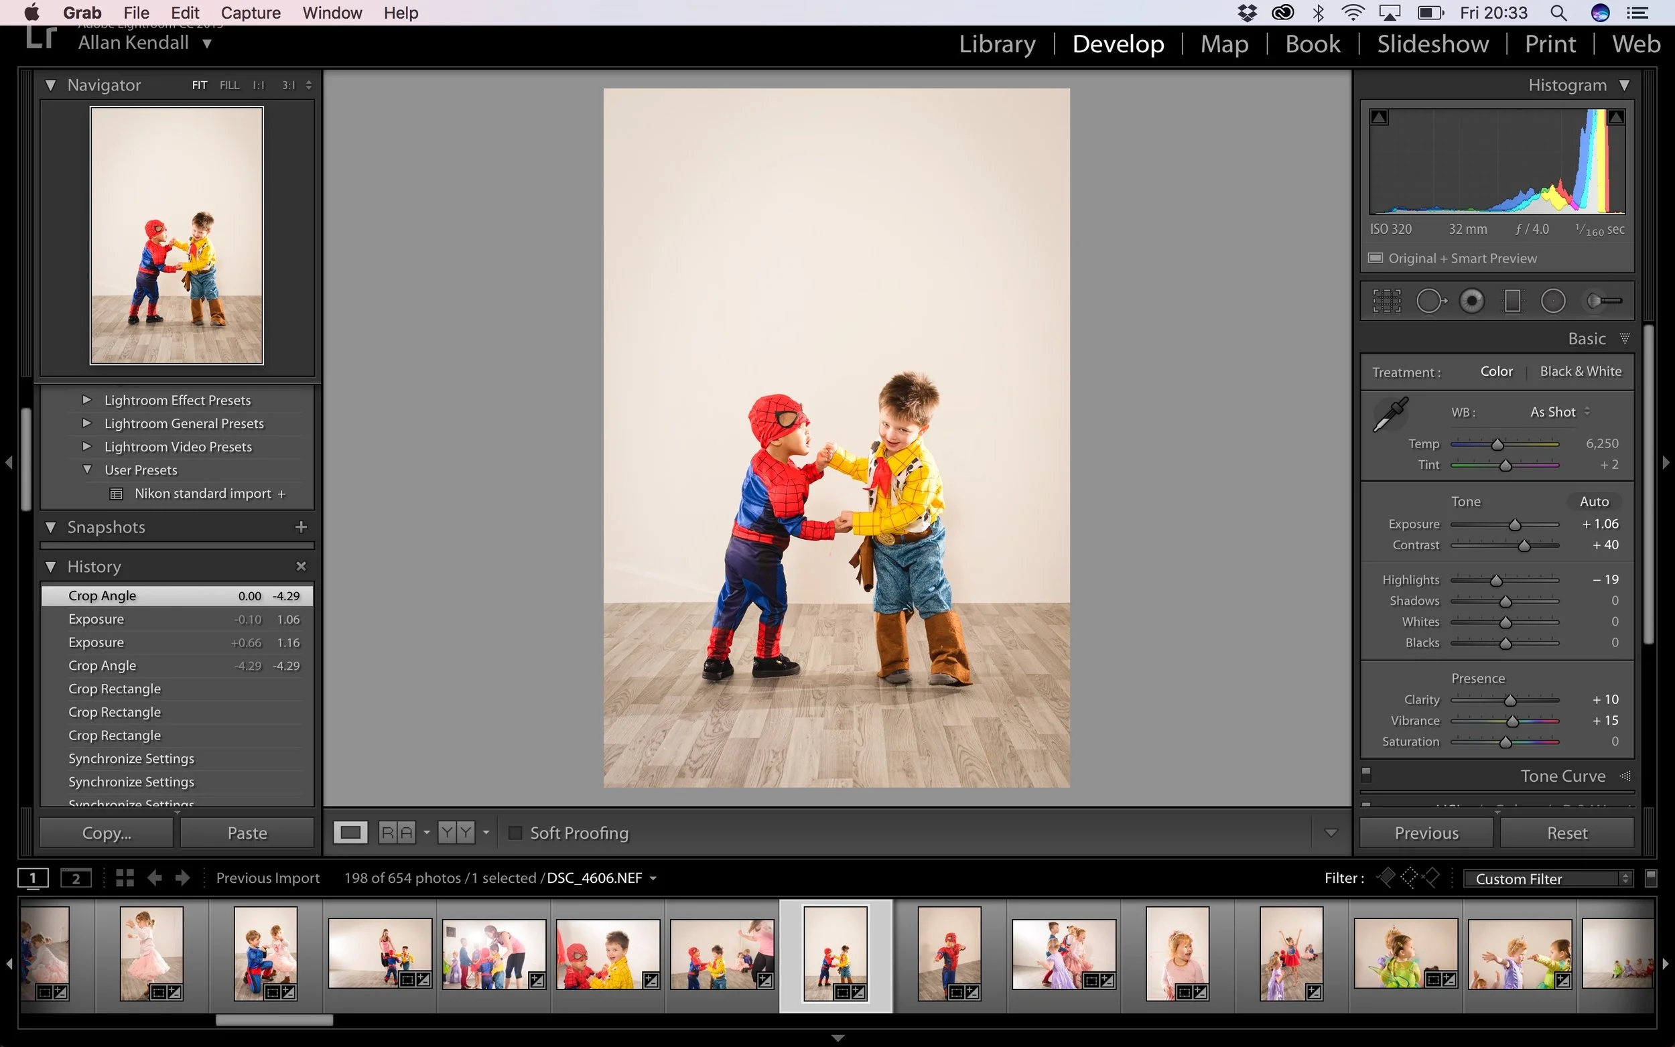Viewport: 1675px width, 1047px height.
Task: Switch to the Library module
Action: pyautogui.click(x=996, y=44)
